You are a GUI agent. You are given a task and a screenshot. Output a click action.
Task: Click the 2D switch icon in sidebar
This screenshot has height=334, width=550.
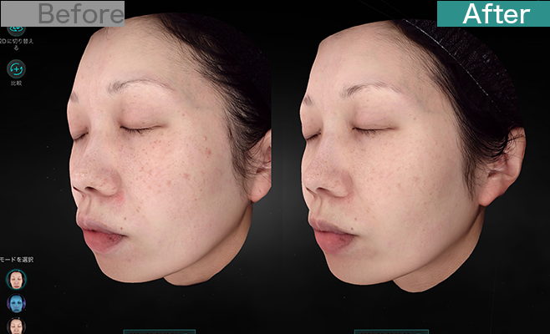pyautogui.click(x=15, y=27)
